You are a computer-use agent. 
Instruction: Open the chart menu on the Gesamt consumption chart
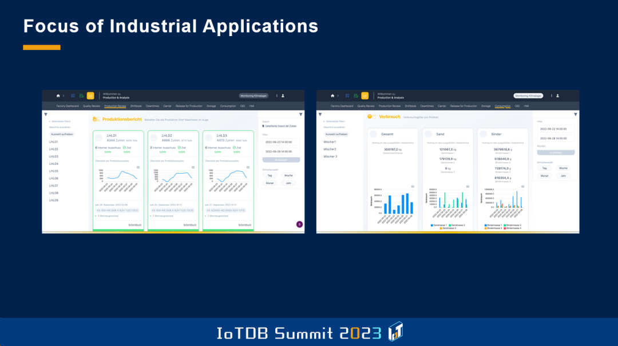point(412,186)
